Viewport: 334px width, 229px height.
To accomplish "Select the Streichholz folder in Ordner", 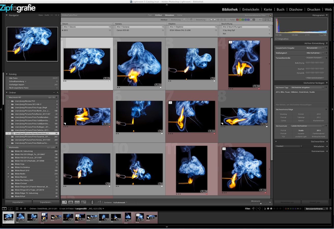I will click(32, 133).
